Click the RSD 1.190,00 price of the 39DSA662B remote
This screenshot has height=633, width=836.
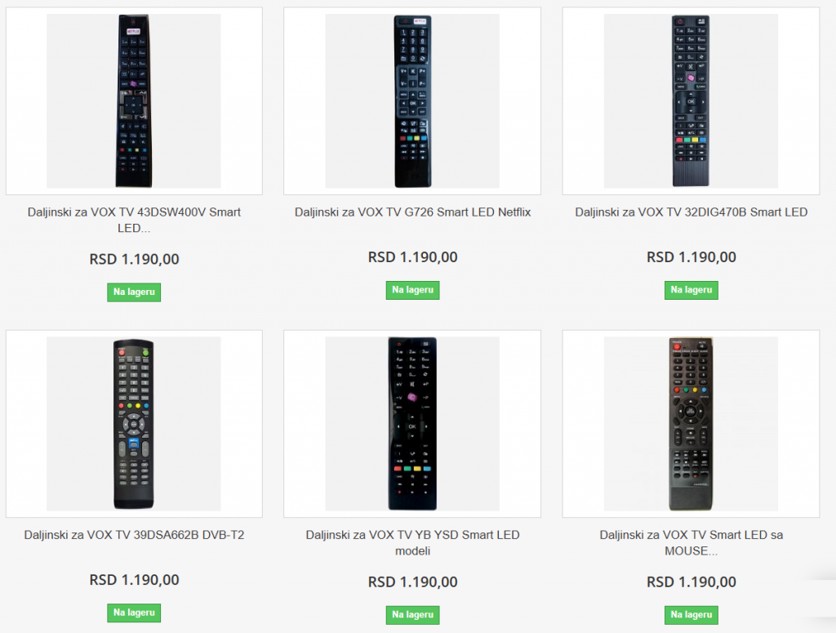[x=134, y=580]
